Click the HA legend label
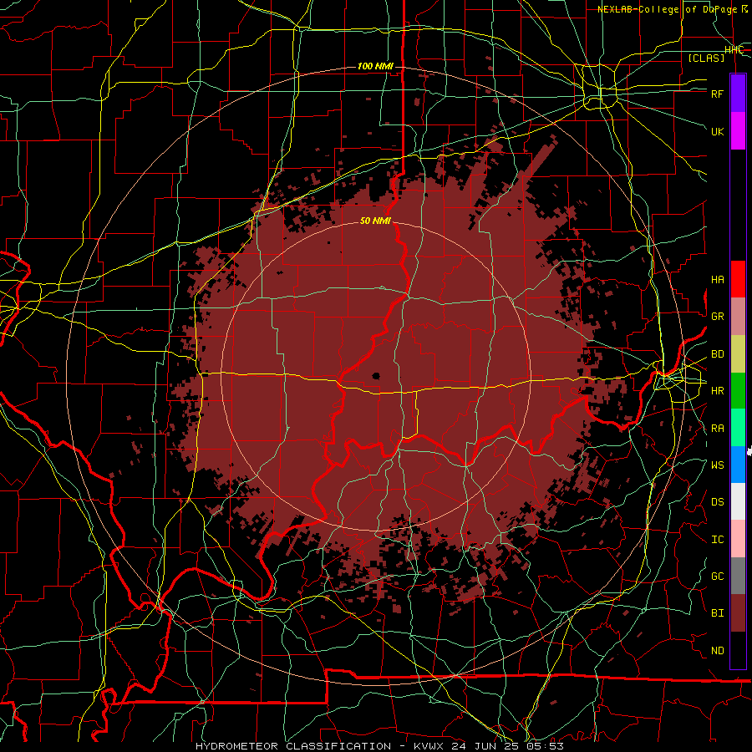The width and height of the screenshot is (752, 752). point(717,280)
